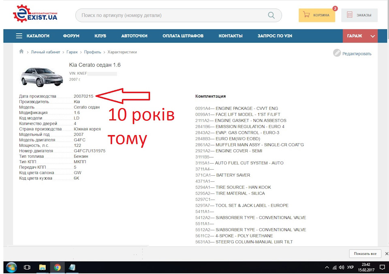Click the Комплектация heading

(210, 96)
